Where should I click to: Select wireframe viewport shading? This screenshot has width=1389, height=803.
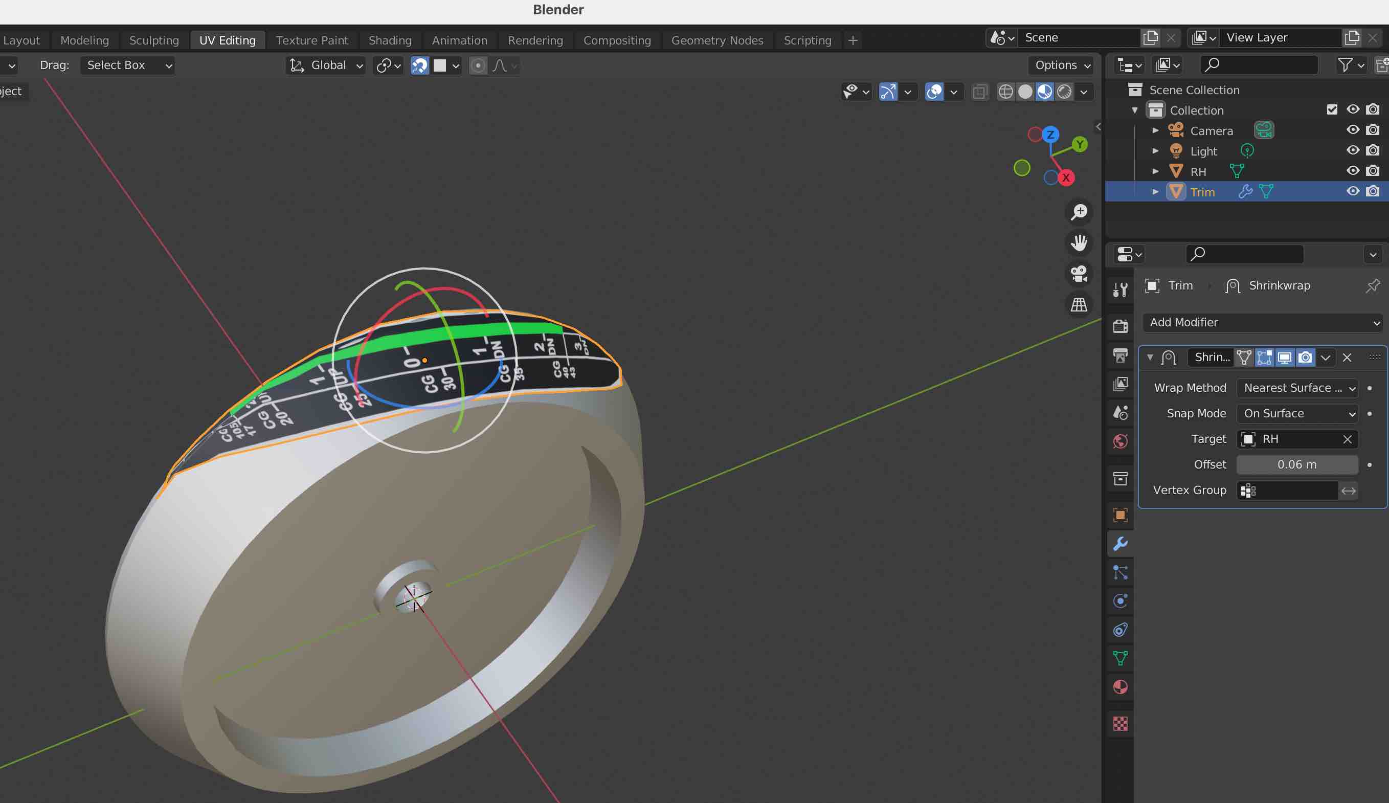click(1005, 92)
